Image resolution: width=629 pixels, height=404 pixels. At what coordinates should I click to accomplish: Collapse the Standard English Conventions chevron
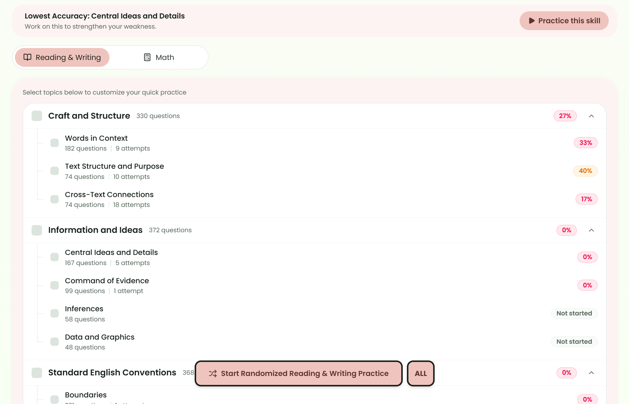[x=591, y=373]
